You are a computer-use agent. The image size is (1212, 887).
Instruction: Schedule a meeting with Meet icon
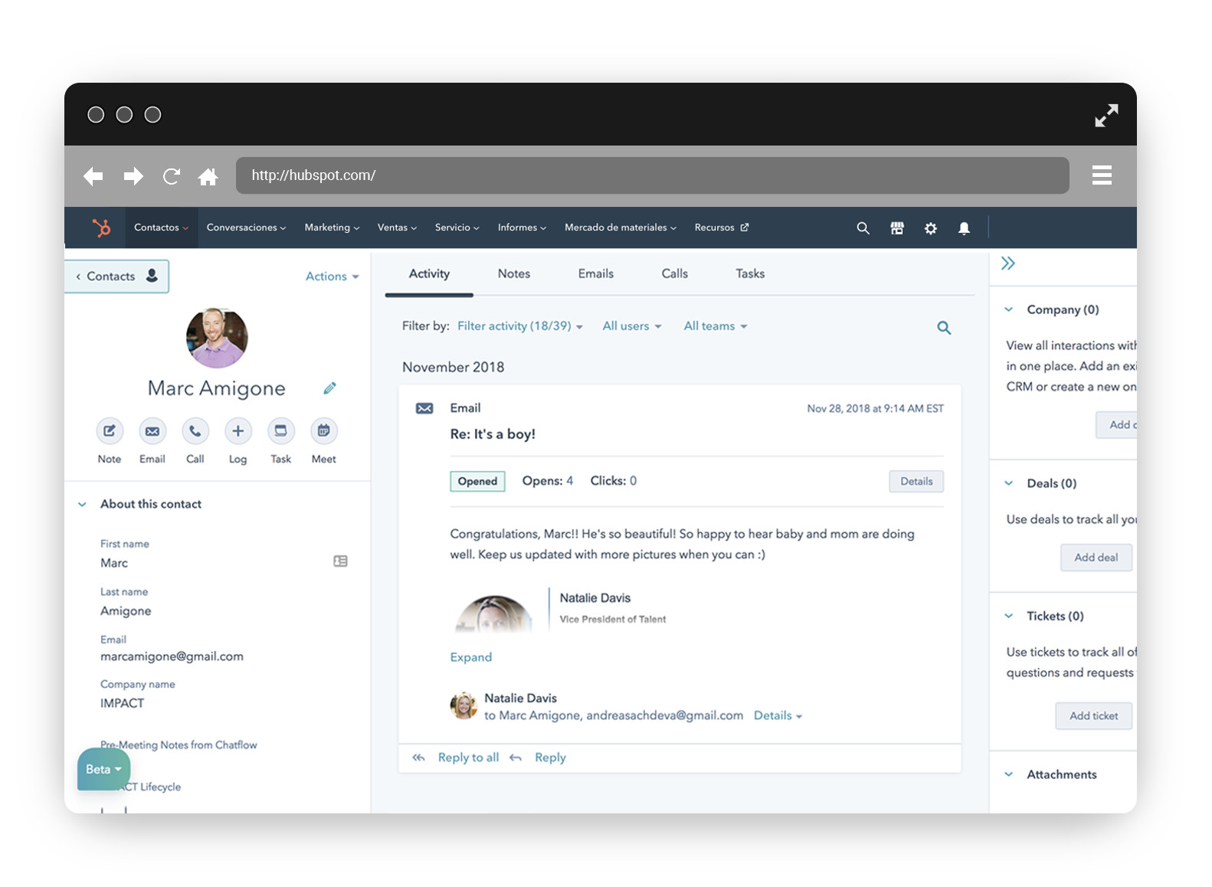[324, 430]
